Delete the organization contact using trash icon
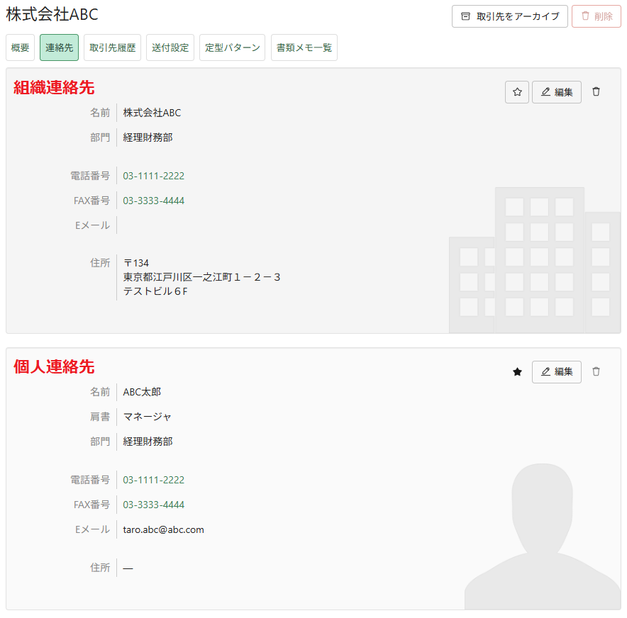The image size is (627, 618). pyautogui.click(x=596, y=92)
